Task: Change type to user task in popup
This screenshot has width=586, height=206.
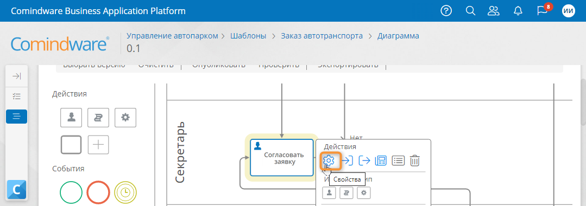Action: point(329,193)
